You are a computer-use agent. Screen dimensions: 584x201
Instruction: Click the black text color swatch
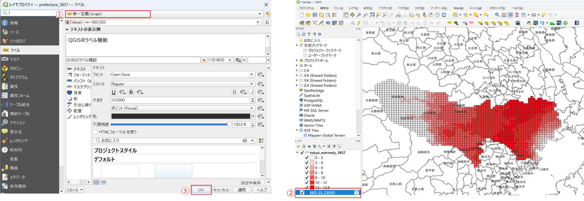pos(181,116)
